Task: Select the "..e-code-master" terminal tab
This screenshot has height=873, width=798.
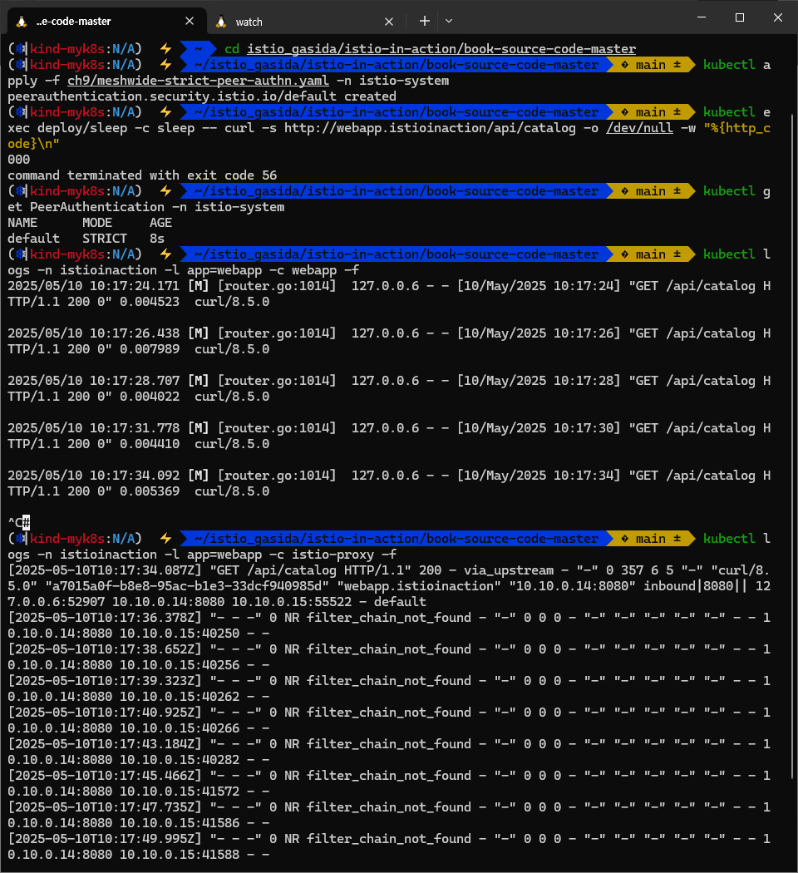Action: [x=73, y=22]
